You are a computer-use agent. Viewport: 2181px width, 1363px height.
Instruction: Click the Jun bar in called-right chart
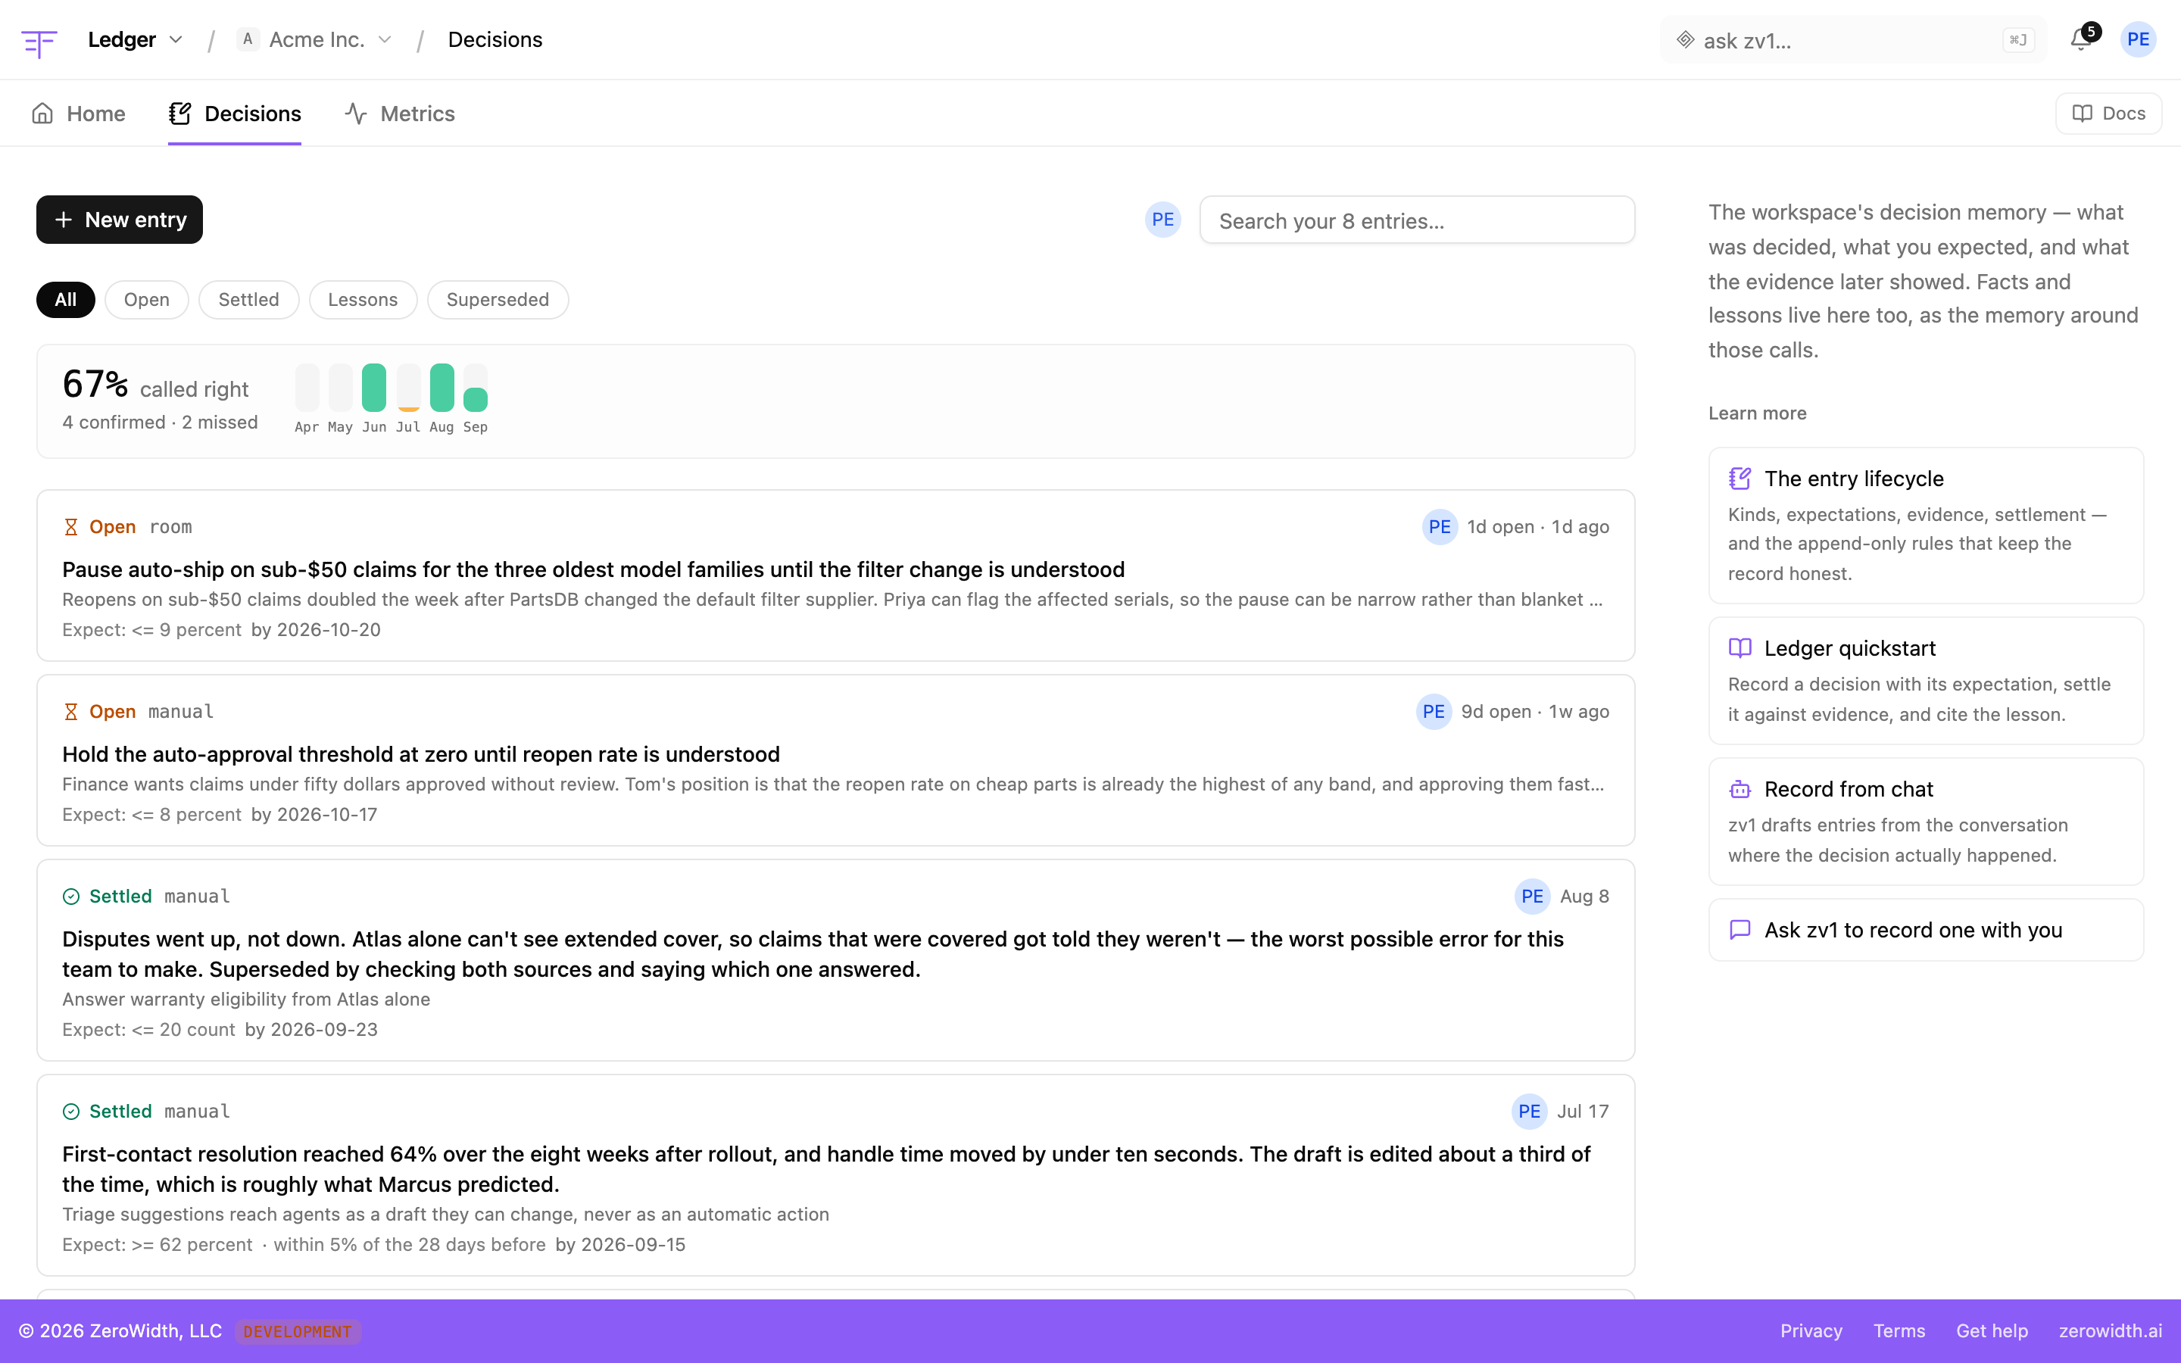[x=374, y=388]
